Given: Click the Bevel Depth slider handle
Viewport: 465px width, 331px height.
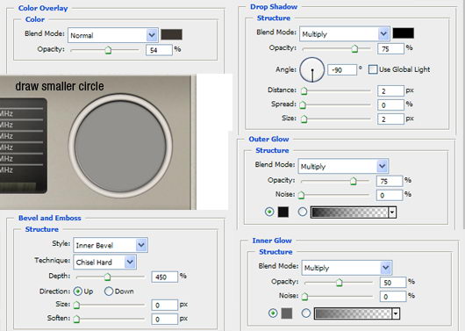Looking at the screenshot, I should pyautogui.click(x=107, y=277).
